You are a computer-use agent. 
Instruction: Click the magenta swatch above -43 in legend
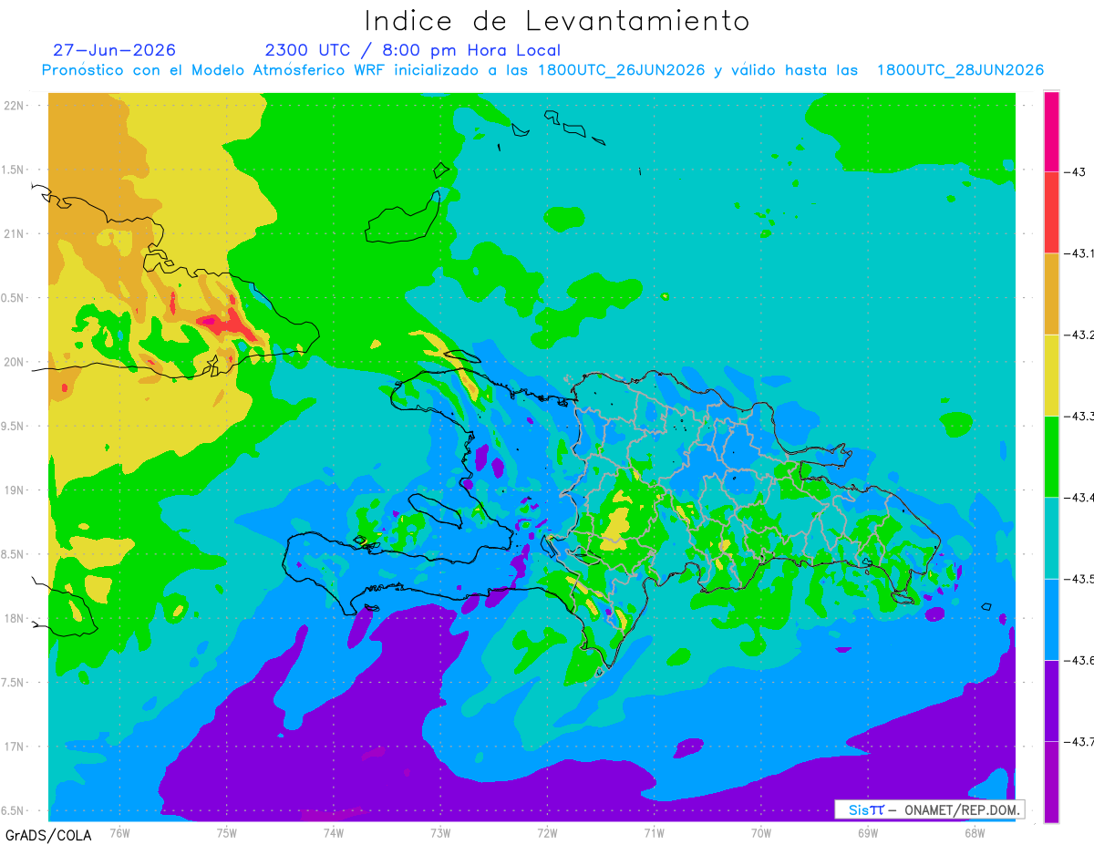click(x=1051, y=131)
